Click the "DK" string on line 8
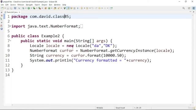196x110 pixels. (108, 46)
